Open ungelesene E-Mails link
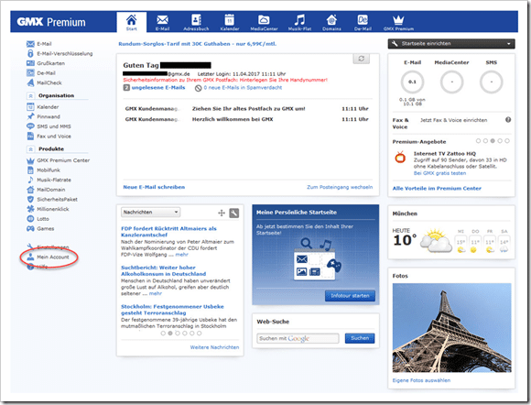Image resolution: width=531 pixels, height=405 pixels. pyautogui.click(x=158, y=87)
